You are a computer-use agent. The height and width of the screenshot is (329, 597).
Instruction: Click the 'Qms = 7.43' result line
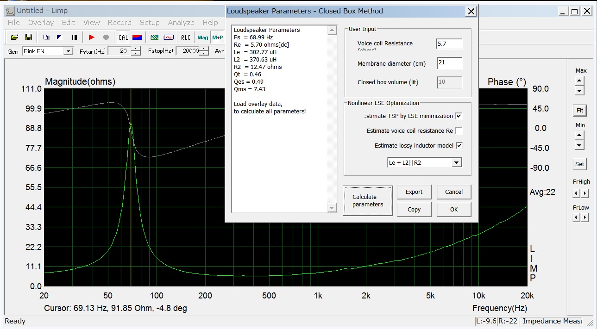pyautogui.click(x=250, y=89)
